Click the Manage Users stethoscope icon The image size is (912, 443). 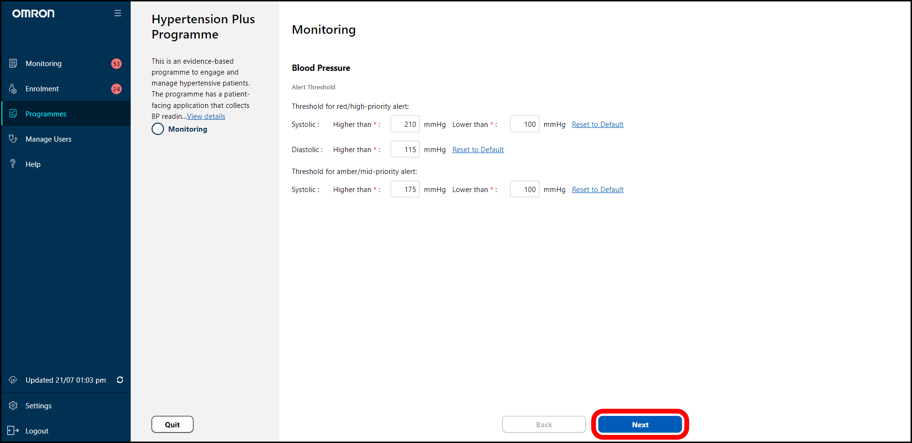[13, 139]
